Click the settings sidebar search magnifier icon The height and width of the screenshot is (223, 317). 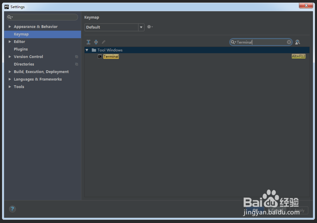point(10,17)
